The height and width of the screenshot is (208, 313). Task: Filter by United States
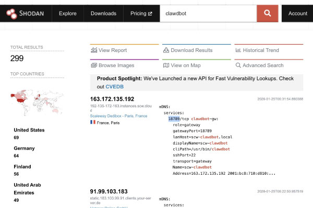(29, 130)
